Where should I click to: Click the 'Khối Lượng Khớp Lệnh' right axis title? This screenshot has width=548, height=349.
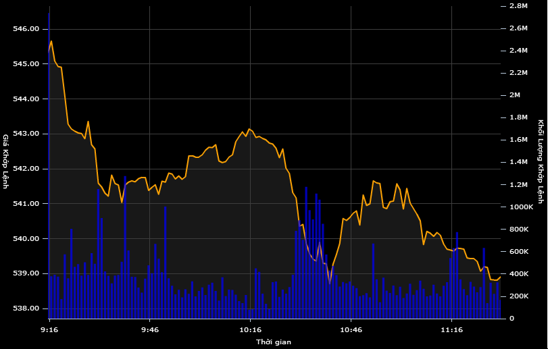pyautogui.click(x=541, y=162)
